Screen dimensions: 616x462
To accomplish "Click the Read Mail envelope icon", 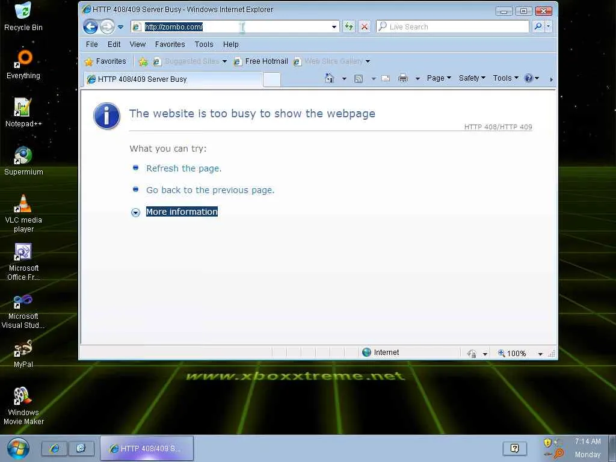I will point(386,79).
